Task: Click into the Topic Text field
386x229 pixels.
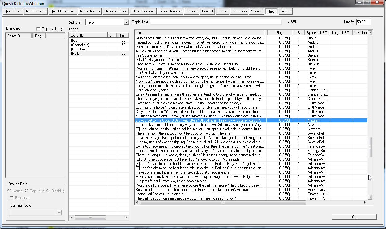Action: tap(216, 22)
